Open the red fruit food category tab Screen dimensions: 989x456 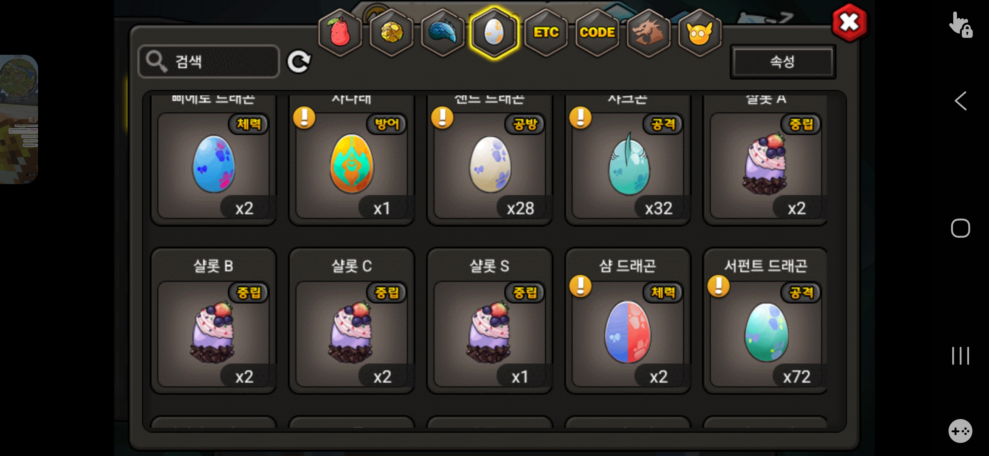point(340,33)
